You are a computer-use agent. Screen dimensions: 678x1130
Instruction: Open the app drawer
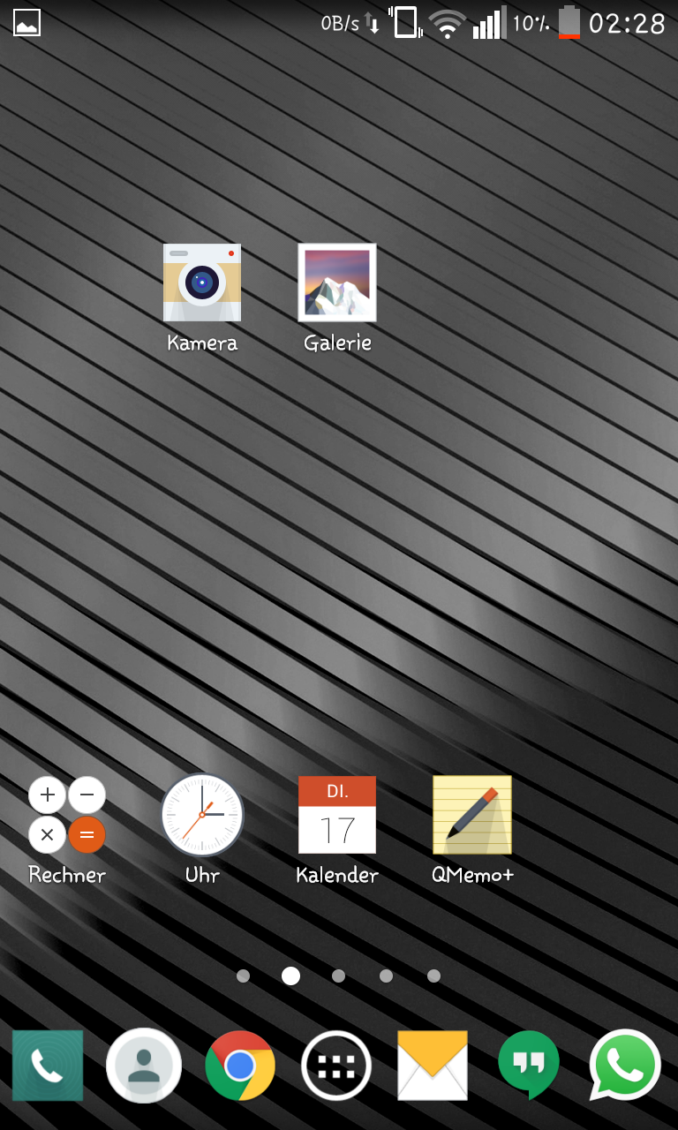tap(336, 1066)
